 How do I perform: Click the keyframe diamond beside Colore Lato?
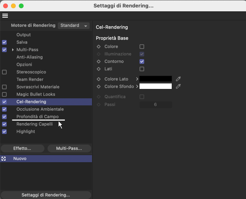pos(99,79)
